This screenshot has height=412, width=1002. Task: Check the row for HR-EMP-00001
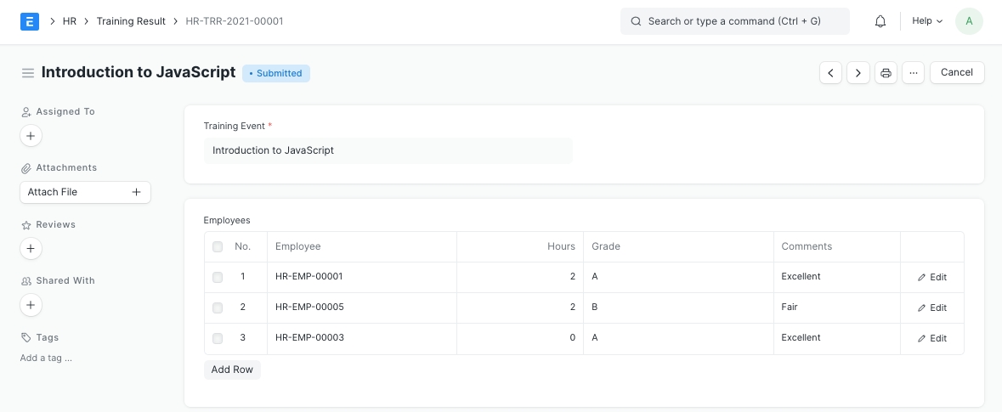(x=218, y=278)
